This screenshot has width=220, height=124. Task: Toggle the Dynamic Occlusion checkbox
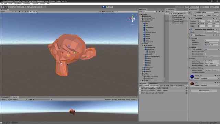[205, 72]
